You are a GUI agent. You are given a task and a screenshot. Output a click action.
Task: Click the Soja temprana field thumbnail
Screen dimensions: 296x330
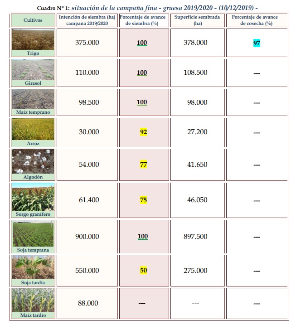tap(32, 234)
